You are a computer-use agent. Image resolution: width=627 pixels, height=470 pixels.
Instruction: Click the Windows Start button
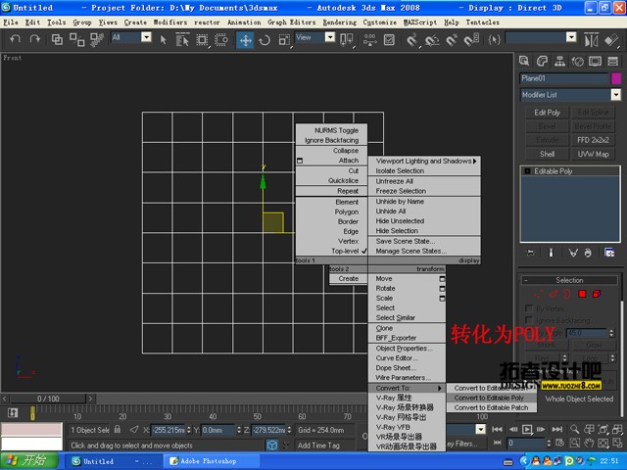pos(29,461)
